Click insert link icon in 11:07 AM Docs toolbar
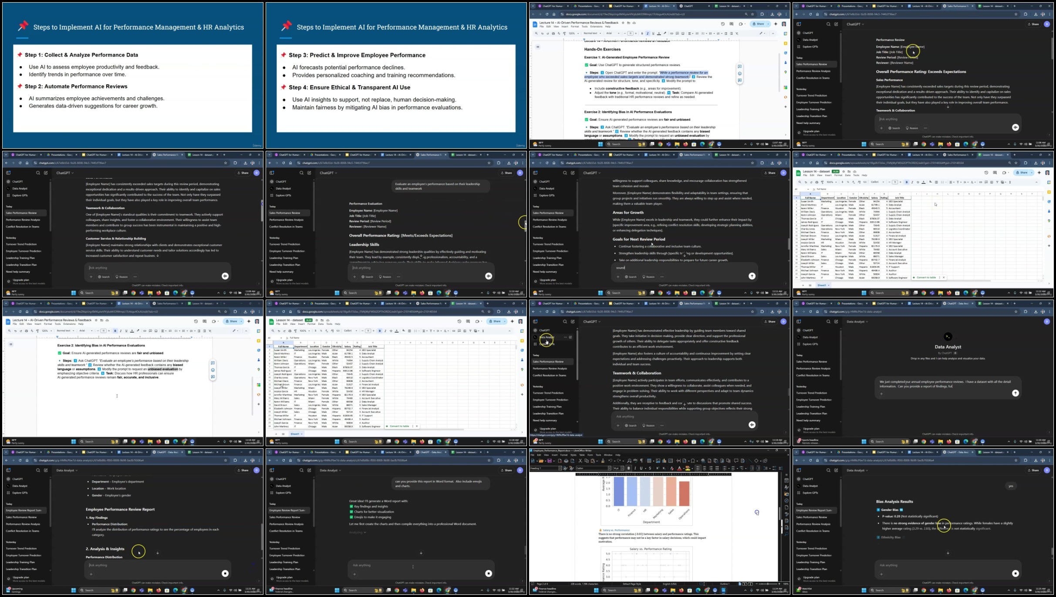Screen dimensions: 1056x597 tap(671, 33)
